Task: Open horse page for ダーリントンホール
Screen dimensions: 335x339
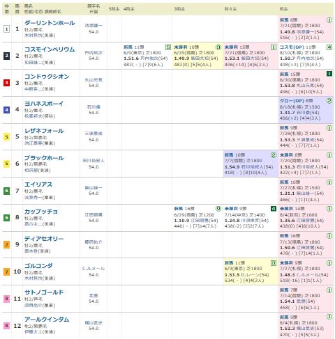Action: (x=50, y=23)
